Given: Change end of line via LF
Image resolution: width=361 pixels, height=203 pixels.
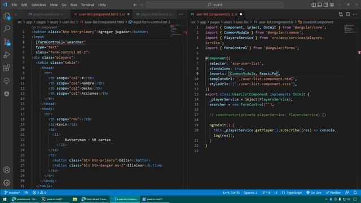Looking at the screenshot, I should point(276,193).
